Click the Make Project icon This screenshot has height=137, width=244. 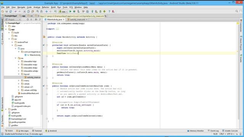(x=56, y=11)
